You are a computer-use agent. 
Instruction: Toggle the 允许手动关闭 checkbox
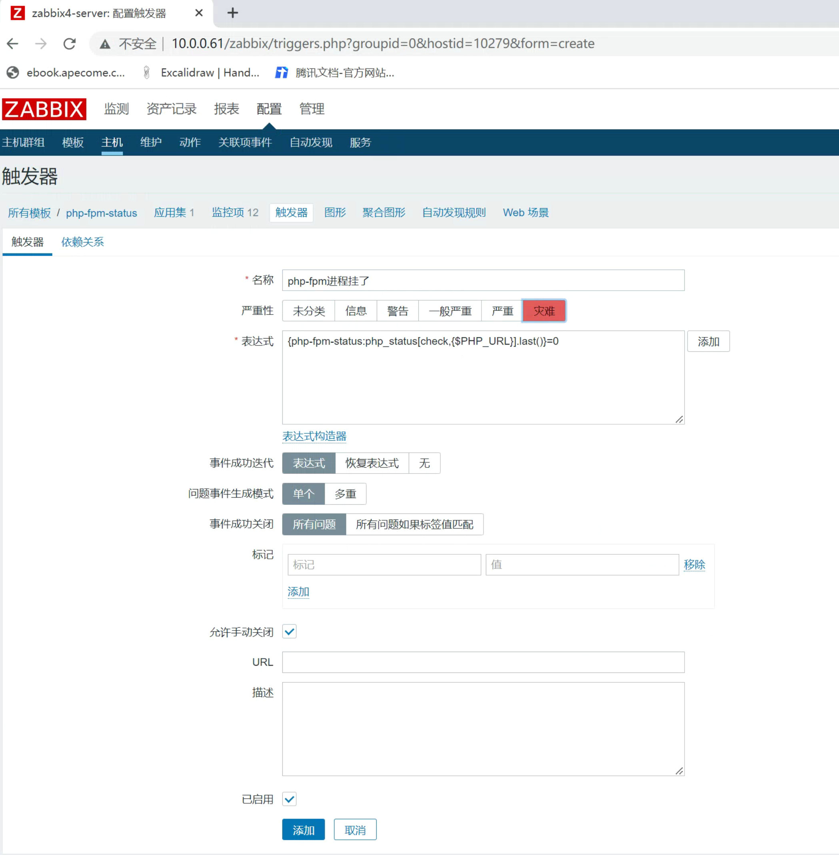(290, 631)
